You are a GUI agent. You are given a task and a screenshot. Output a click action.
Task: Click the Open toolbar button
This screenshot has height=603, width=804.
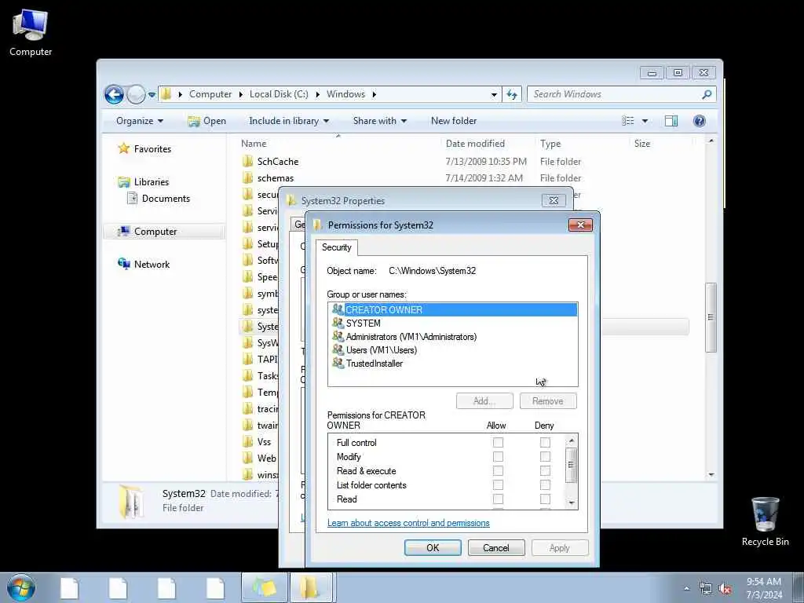[206, 121]
